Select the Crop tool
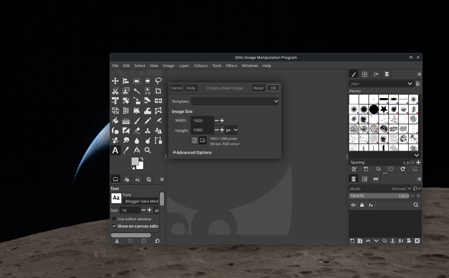 (x=158, y=91)
